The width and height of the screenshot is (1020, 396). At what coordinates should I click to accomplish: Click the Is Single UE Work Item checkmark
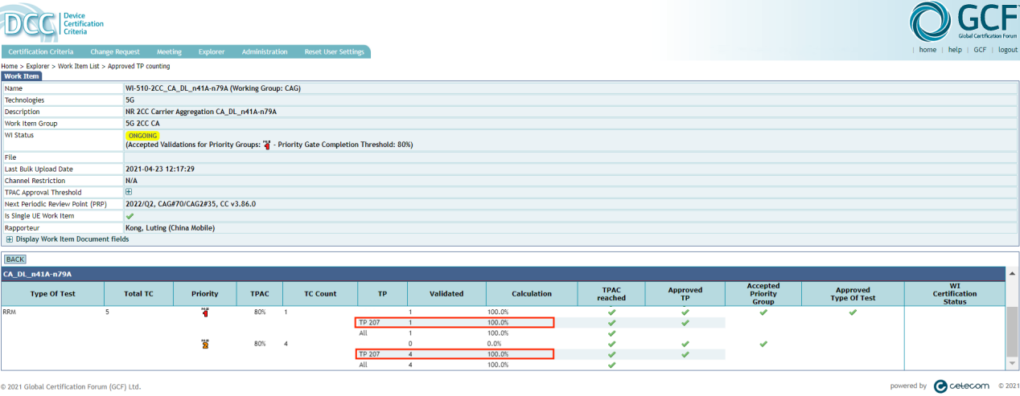tap(130, 216)
